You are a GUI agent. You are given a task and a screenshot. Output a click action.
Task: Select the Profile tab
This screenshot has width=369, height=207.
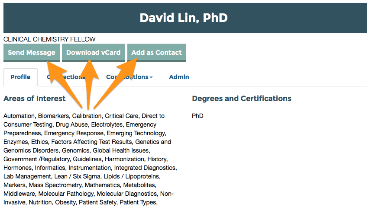click(x=20, y=77)
